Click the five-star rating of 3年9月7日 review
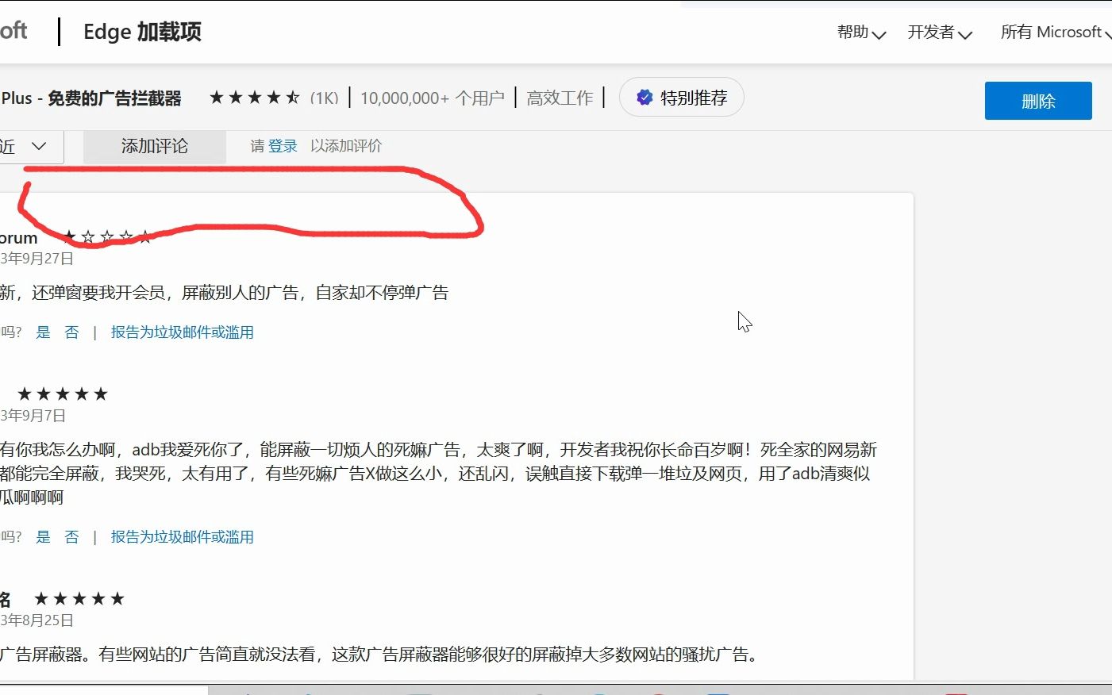This screenshot has width=1112, height=695. click(63, 394)
